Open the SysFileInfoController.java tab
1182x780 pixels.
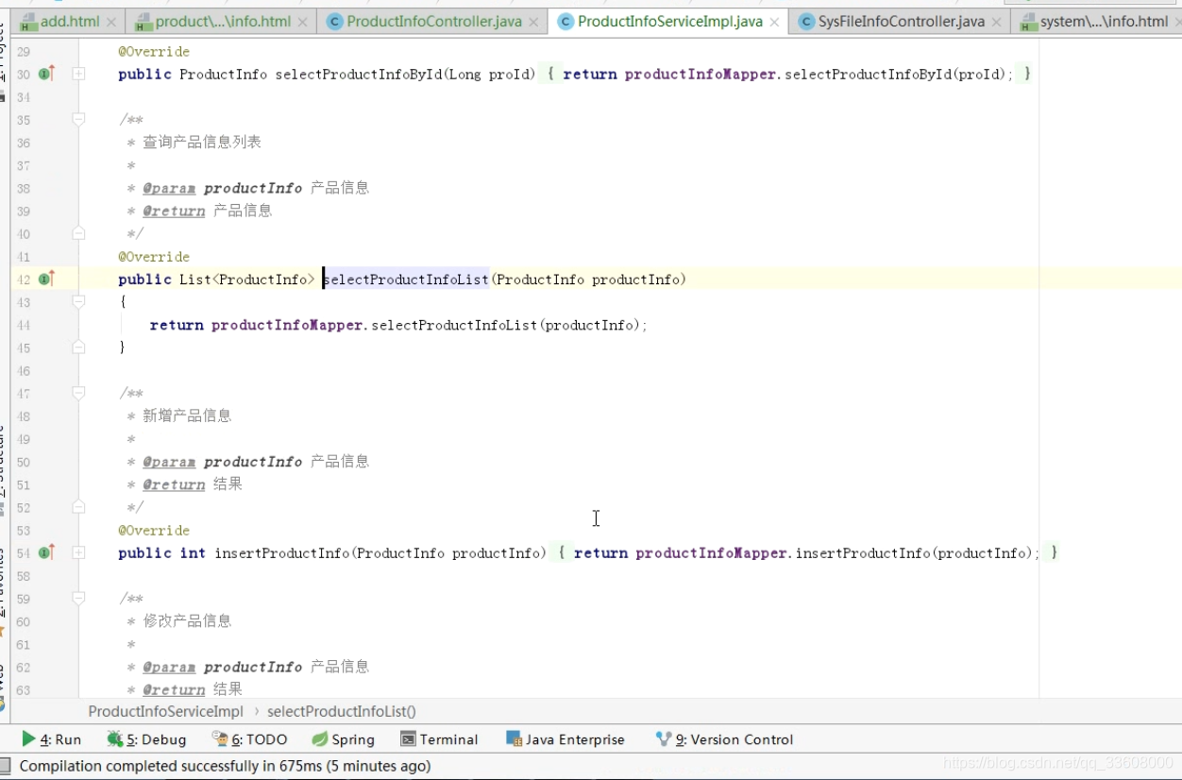click(902, 21)
